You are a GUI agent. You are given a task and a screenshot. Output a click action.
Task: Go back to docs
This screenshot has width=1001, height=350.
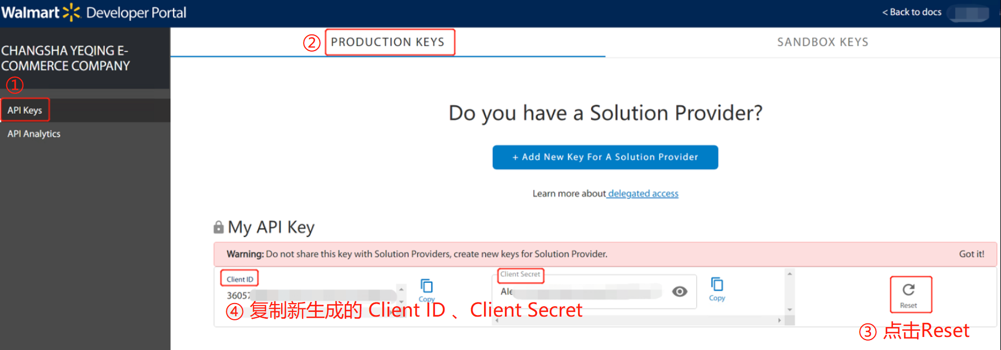pos(912,12)
